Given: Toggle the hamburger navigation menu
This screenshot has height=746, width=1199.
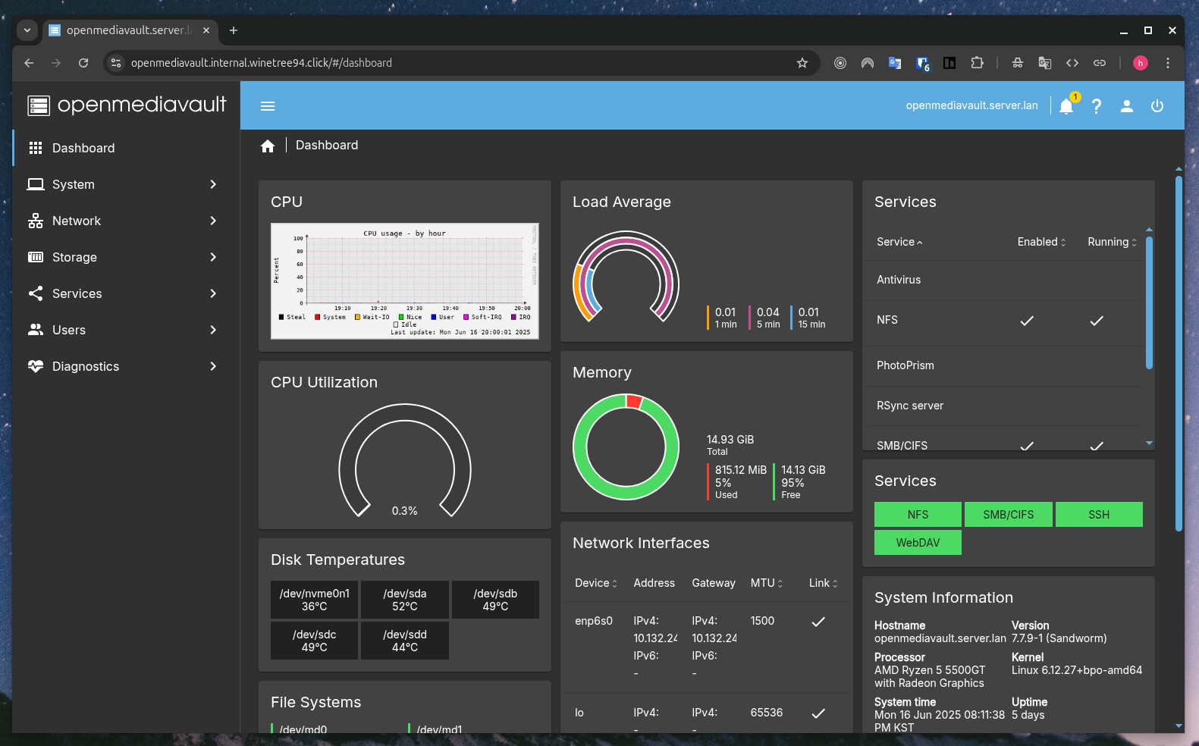Looking at the screenshot, I should (268, 106).
